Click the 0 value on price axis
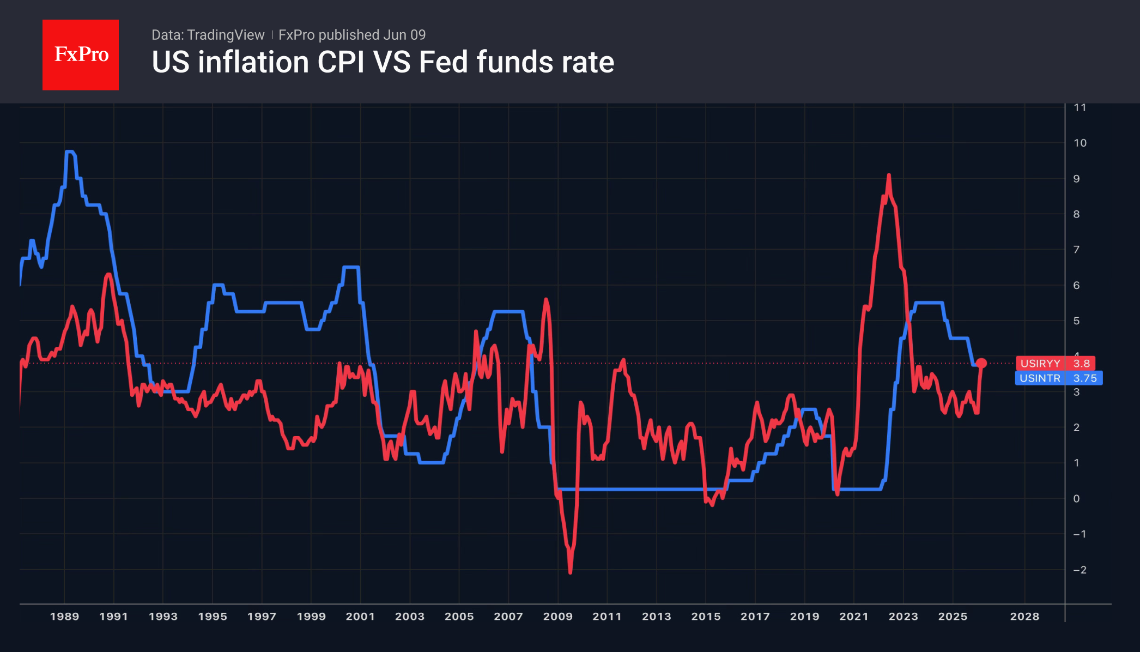1140x652 pixels. coord(1076,498)
